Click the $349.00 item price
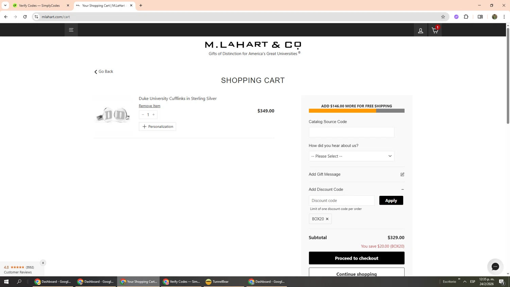This screenshot has height=287, width=510. point(266,111)
